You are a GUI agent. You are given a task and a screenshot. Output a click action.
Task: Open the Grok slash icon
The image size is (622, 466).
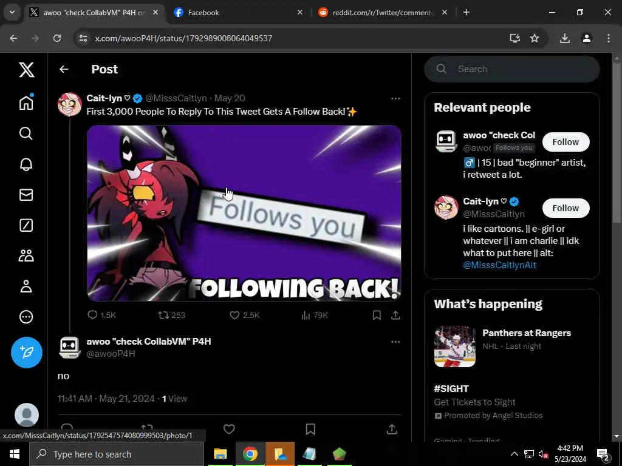coord(26,225)
